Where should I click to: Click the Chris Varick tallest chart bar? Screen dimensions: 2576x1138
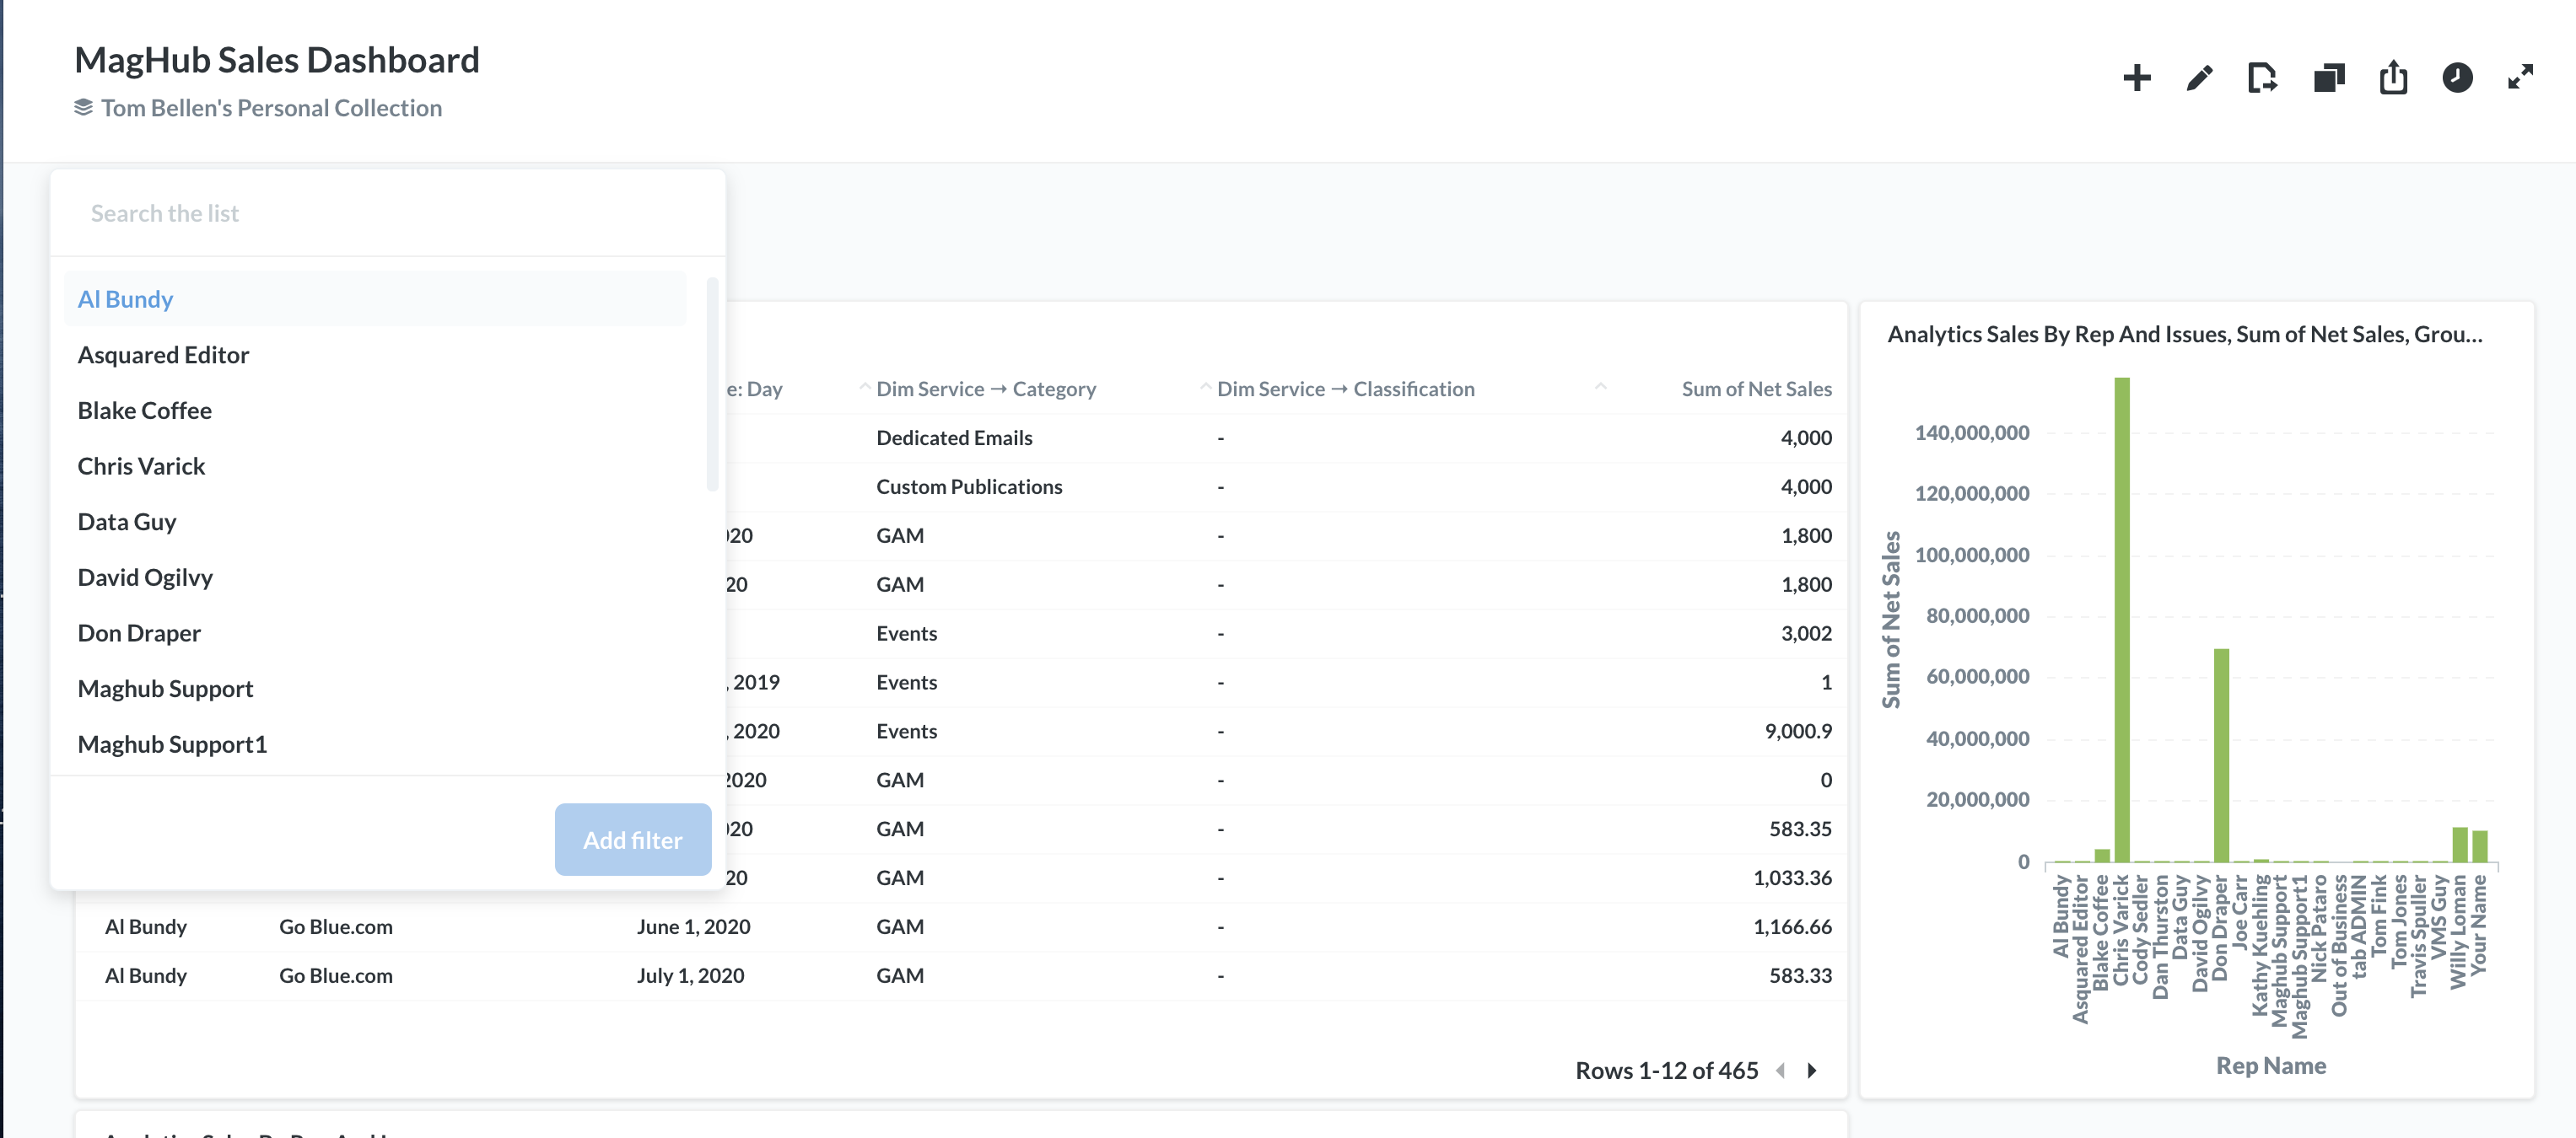pyautogui.click(x=2121, y=620)
